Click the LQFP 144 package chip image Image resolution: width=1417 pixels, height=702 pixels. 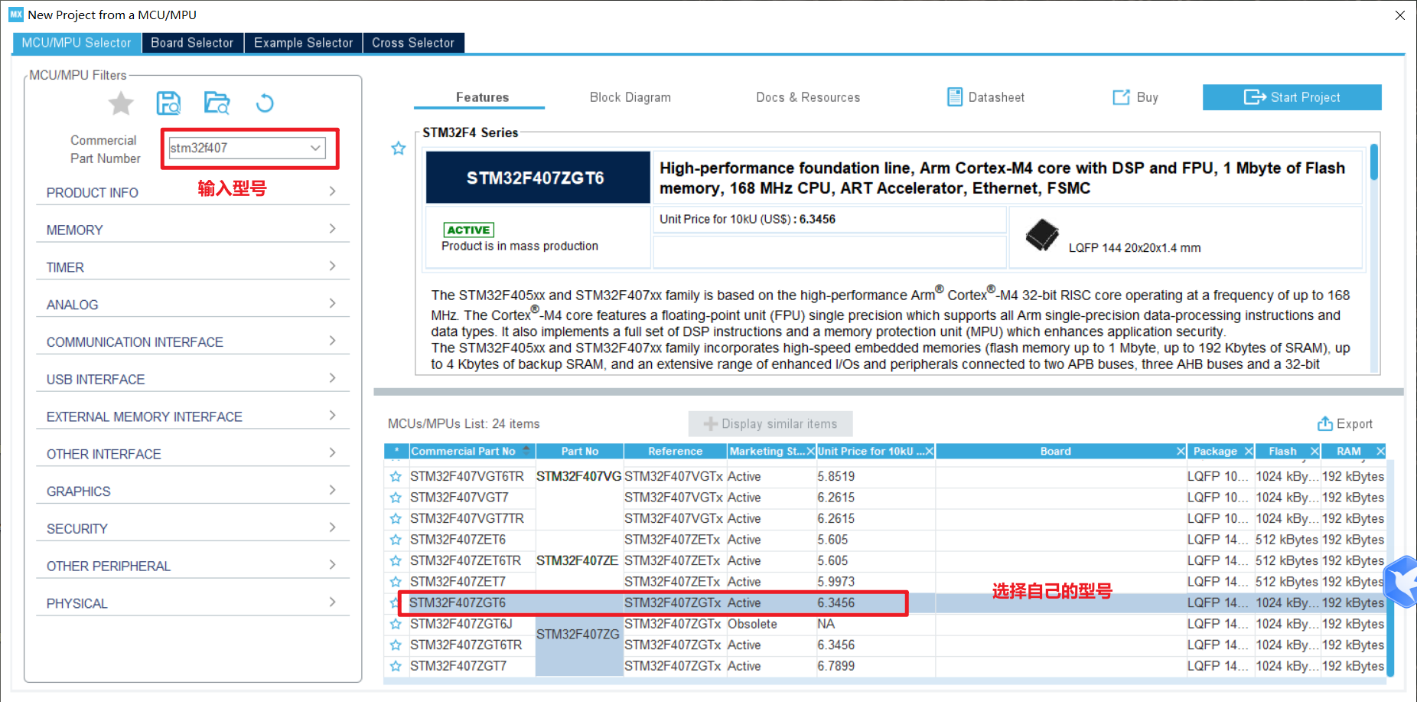tap(1042, 235)
